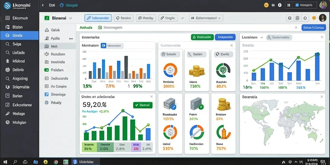Viewport: 330px width, 165px height.
Task: Open the Delimo sidebar icon
Action: point(8,70)
